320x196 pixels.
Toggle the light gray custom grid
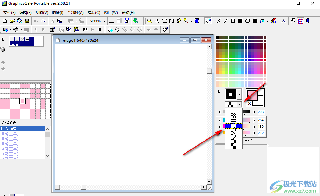pos(119,21)
